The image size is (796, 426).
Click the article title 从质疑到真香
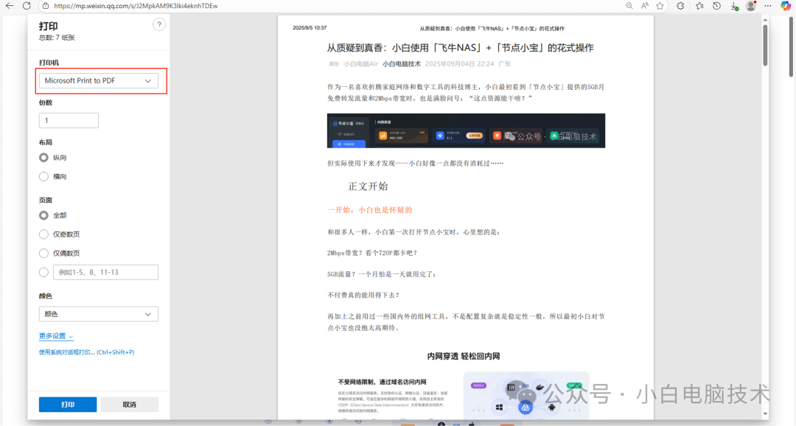(460, 48)
